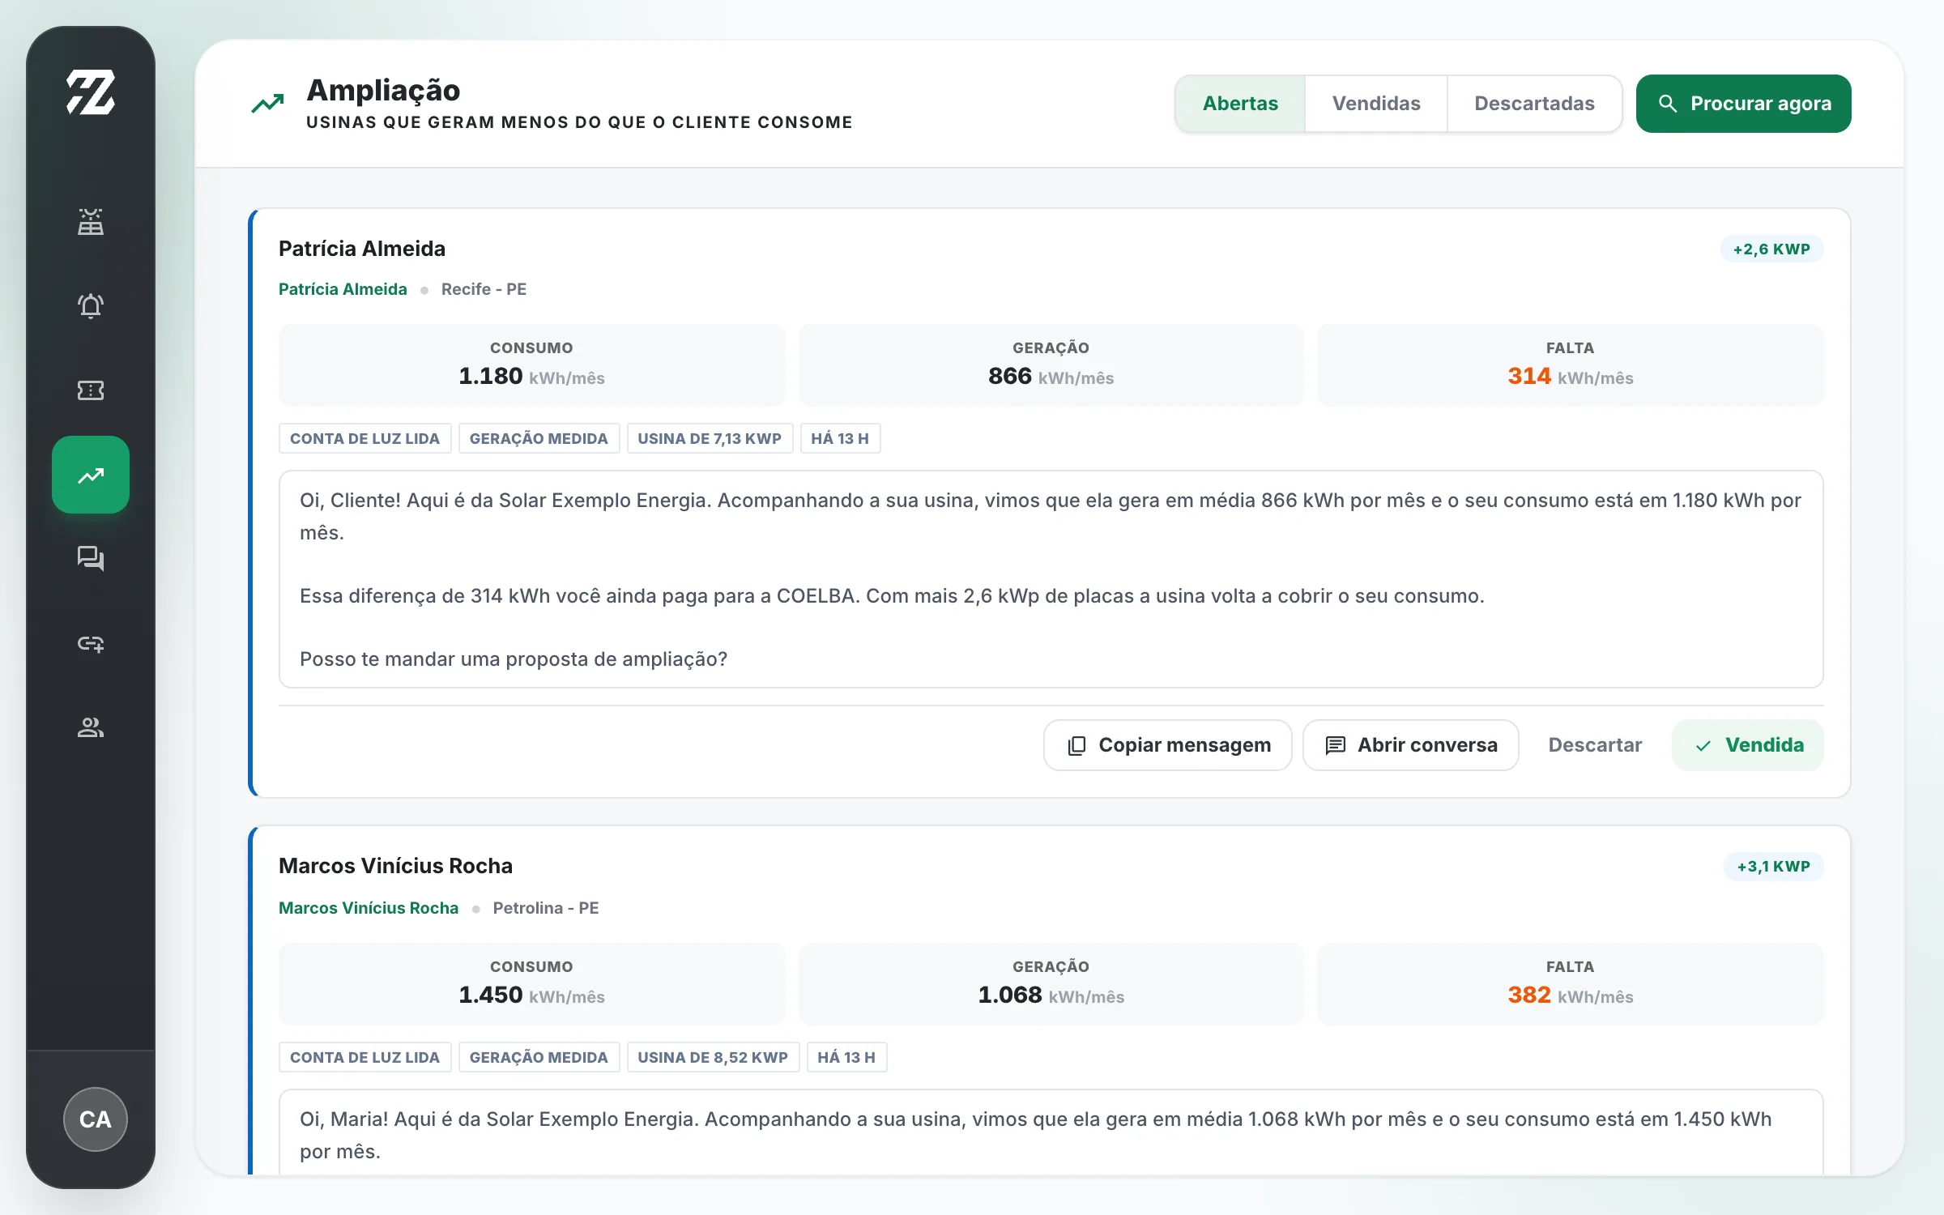Image resolution: width=1944 pixels, height=1215 pixels.
Task: Click the 866 kWh/mês GERAÇÃO value
Action: tap(1051, 377)
